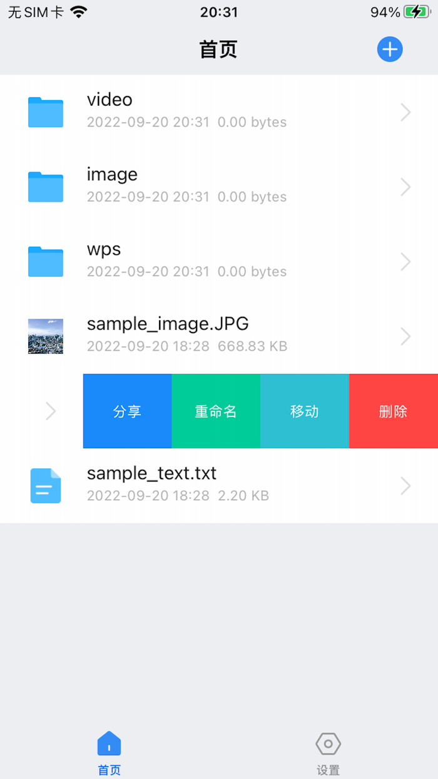Expand the video folder chevron
The height and width of the screenshot is (779, 438).
405,112
